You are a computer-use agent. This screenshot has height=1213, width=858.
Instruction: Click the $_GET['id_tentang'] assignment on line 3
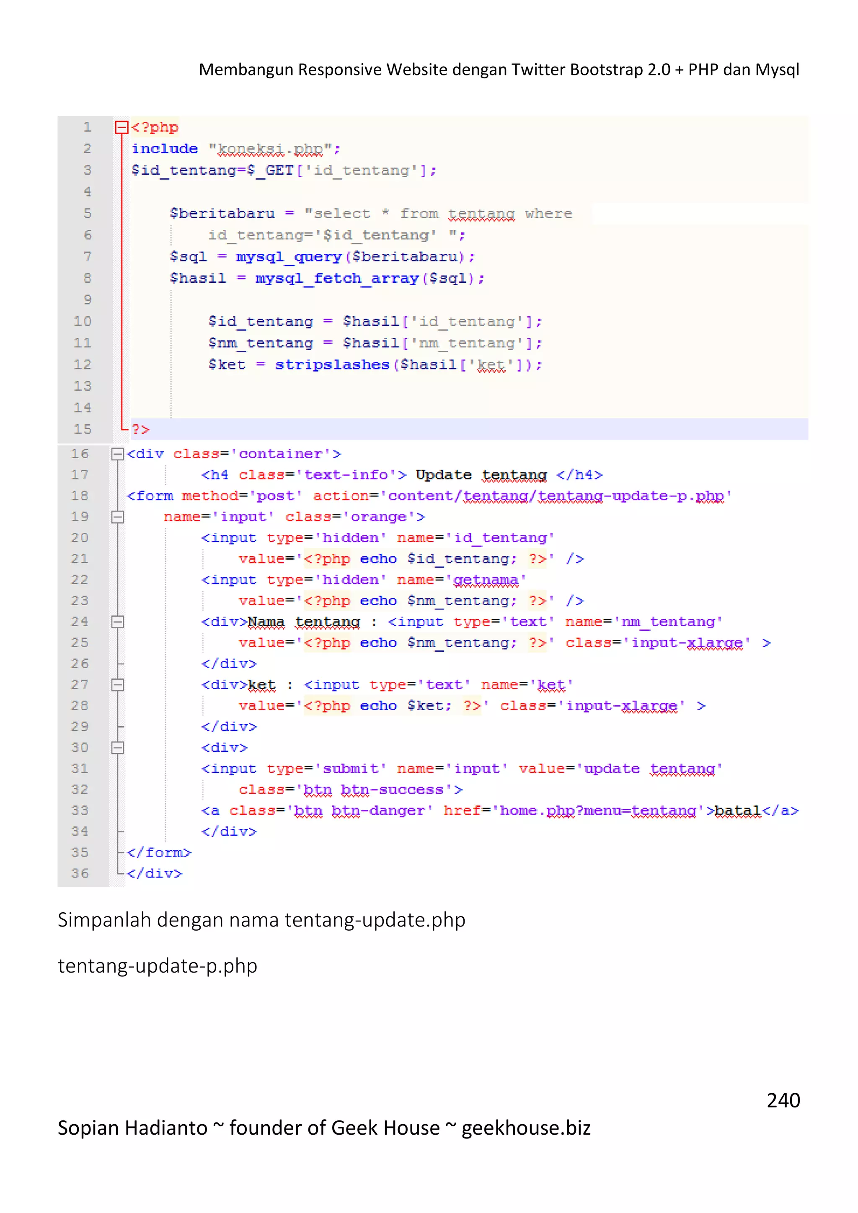[284, 170]
